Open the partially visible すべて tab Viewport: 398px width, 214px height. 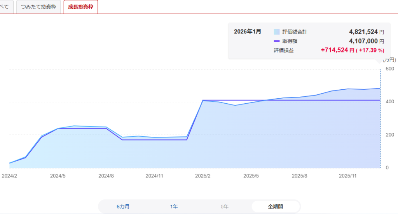[6, 7]
